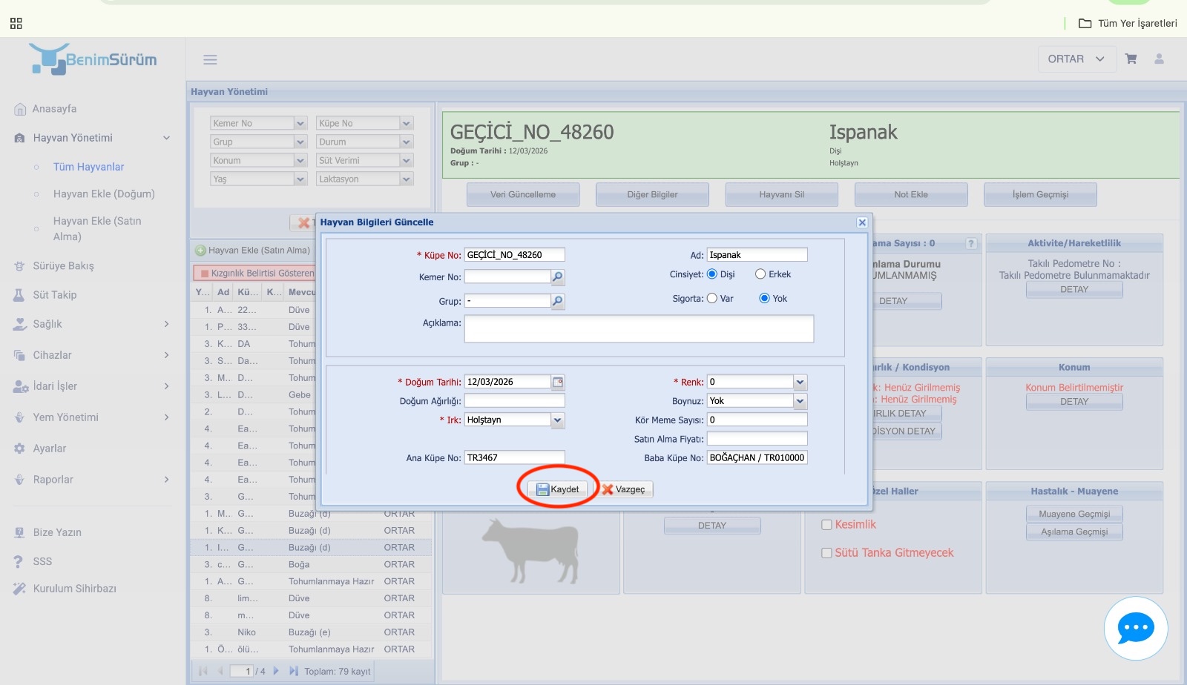The image size is (1187, 685).
Task: Click the Sürüye Bakış sidebar icon
Action: click(20, 266)
